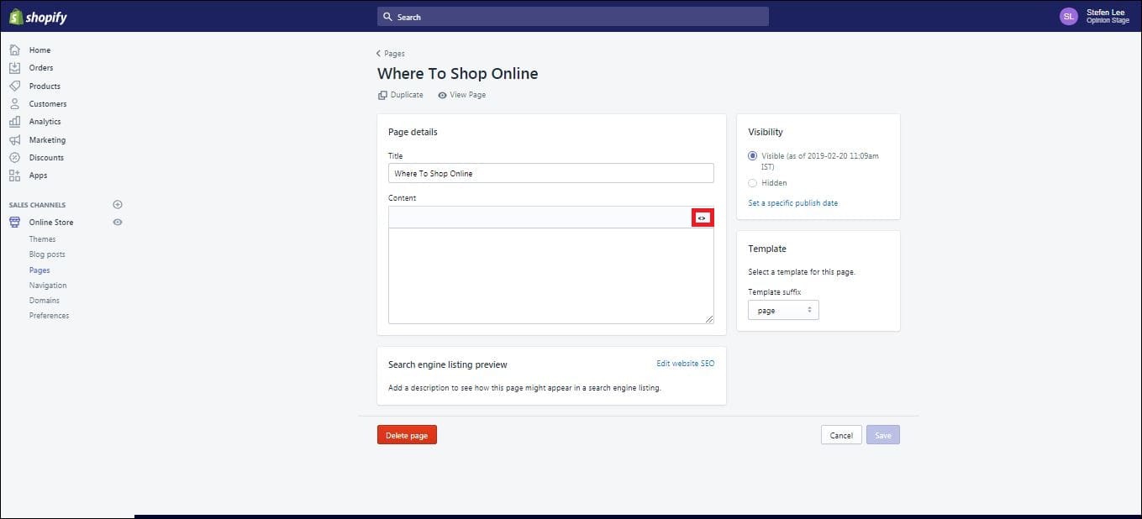Viewport: 1142px width, 519px height.
Task: Open the Navigation menu item
Action: [x=47, y=285]
